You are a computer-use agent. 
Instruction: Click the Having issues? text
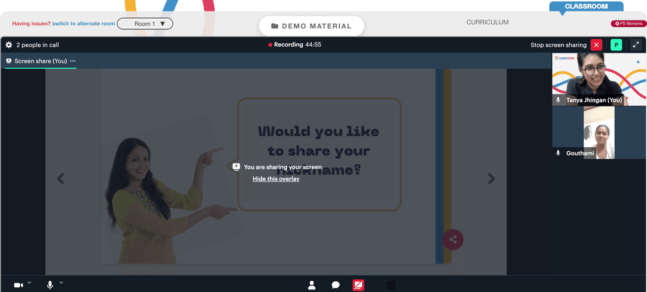(31, 23)
